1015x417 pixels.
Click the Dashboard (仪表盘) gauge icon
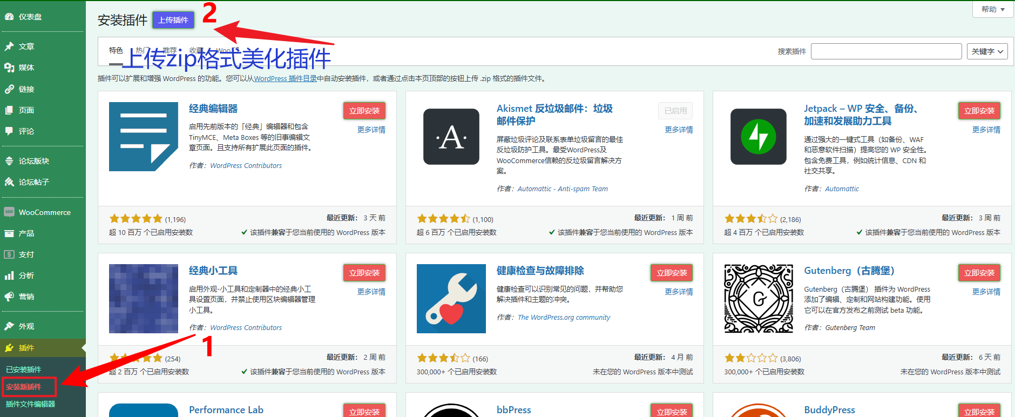[x=9, y=17]
